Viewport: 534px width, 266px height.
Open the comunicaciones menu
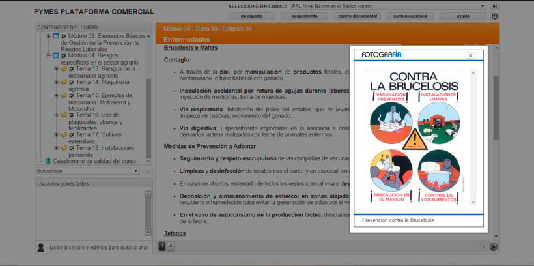[x=410, y=16]
